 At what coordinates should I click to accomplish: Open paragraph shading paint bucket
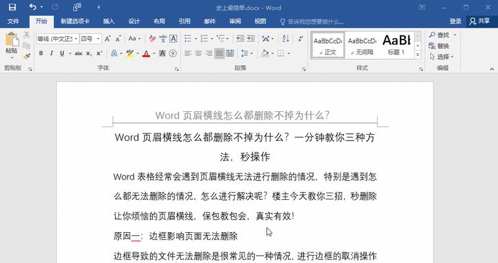[x=264, y=53]
